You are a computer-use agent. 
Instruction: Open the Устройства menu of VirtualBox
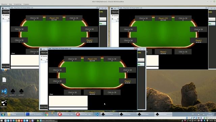click(x=18, y=4)
